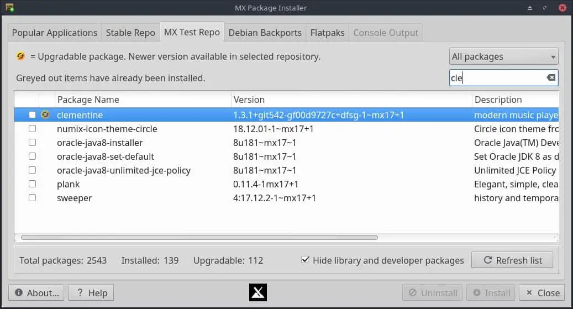Viewport: 573px width, 309px height.
Task: Tick the plank package checkbox
Action: pyautogui.click(x=32, y=184)
